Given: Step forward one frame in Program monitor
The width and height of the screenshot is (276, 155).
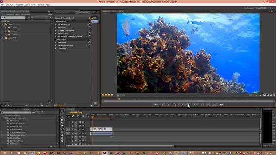Looking at the screenshot, I should [194, 105].
